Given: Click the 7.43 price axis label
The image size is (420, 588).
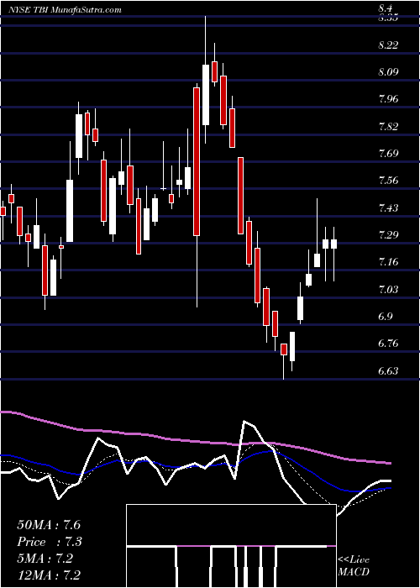Looking at the screenshot, I should tap(388, 207).
